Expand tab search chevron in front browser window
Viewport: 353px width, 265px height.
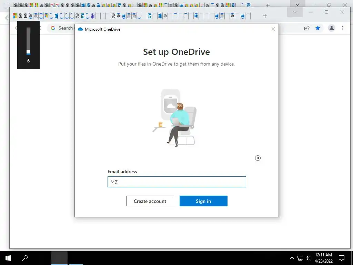pos(295,12)
